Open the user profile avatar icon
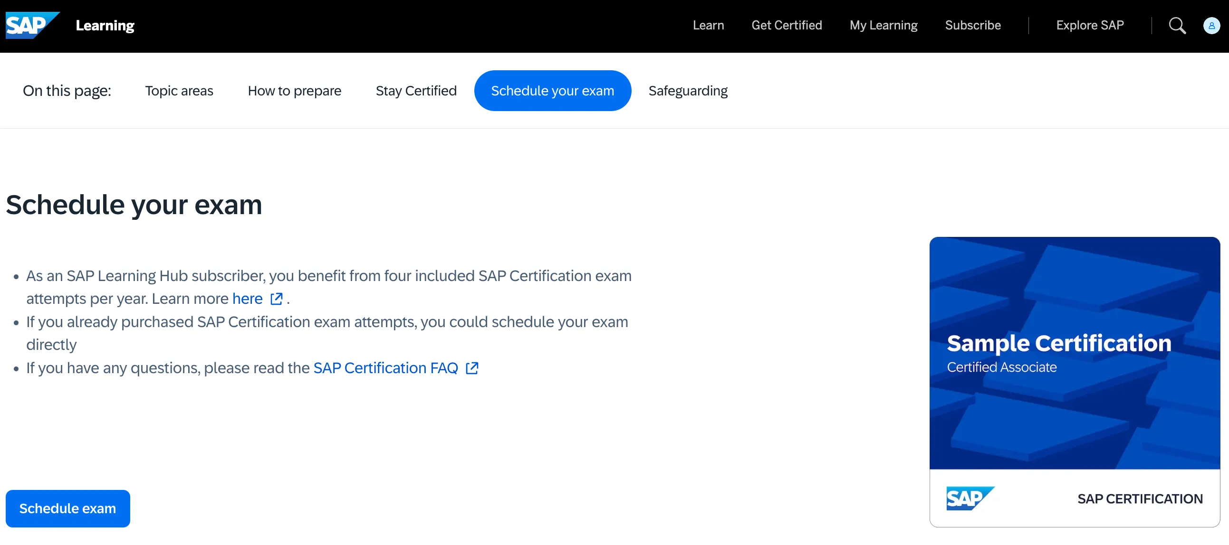1229x545 pixels. [1211, 26]
